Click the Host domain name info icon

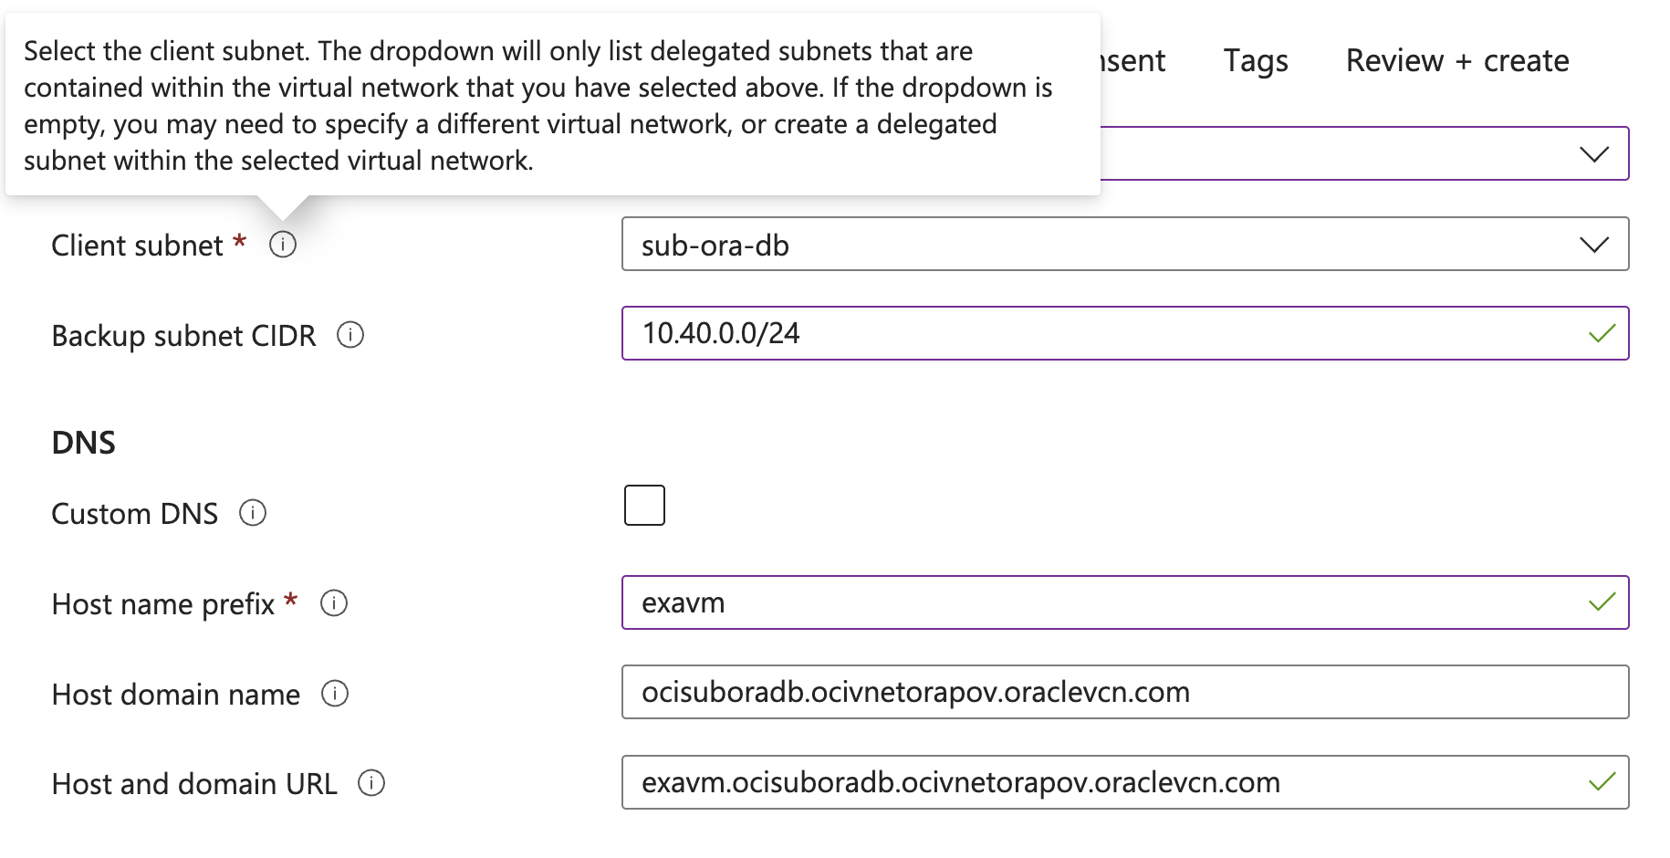point(335,694)
